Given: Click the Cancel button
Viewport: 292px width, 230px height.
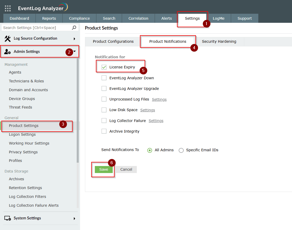Looking at the screenshot, I should click(126, 169).
